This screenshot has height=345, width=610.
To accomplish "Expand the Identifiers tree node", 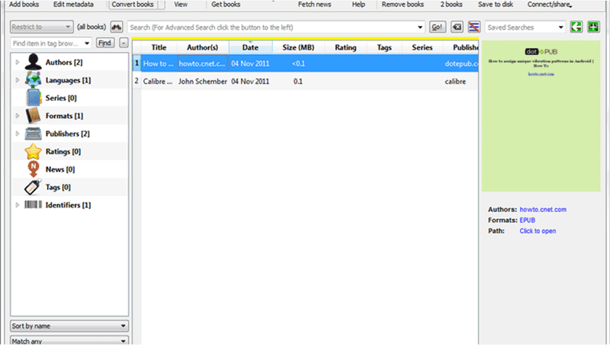I will [x=17, y=205].
